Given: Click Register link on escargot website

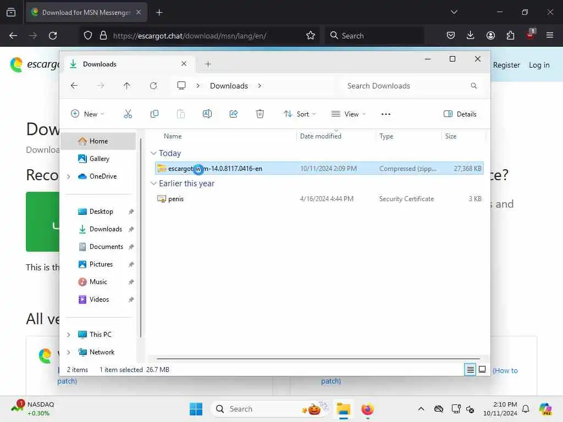Looking at the screenshot, I should [506, 65].
